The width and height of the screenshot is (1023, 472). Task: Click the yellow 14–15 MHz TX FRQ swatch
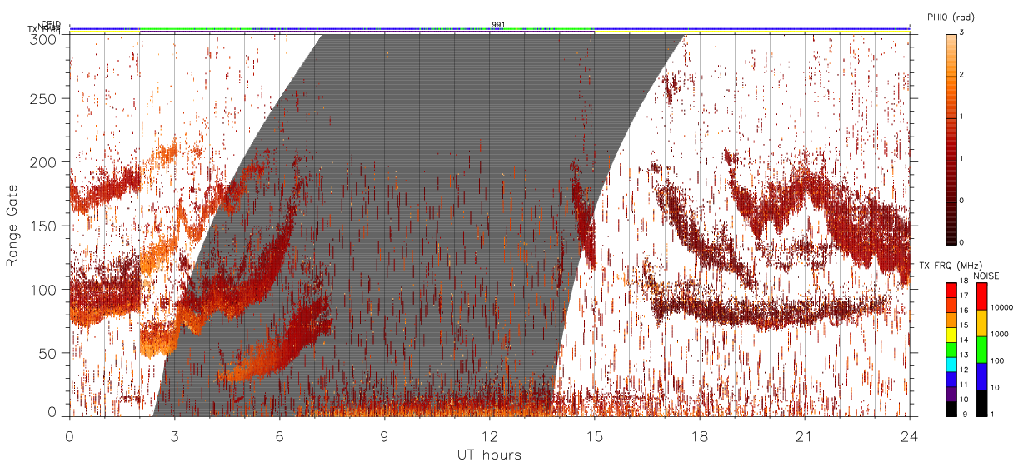pos(951,334)
